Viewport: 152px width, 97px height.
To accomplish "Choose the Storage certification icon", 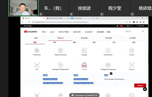I will [84, 50].
